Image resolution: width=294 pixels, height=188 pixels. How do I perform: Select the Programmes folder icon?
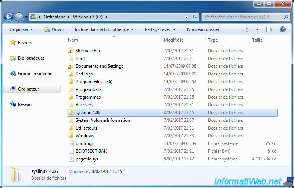coord(71,97)
